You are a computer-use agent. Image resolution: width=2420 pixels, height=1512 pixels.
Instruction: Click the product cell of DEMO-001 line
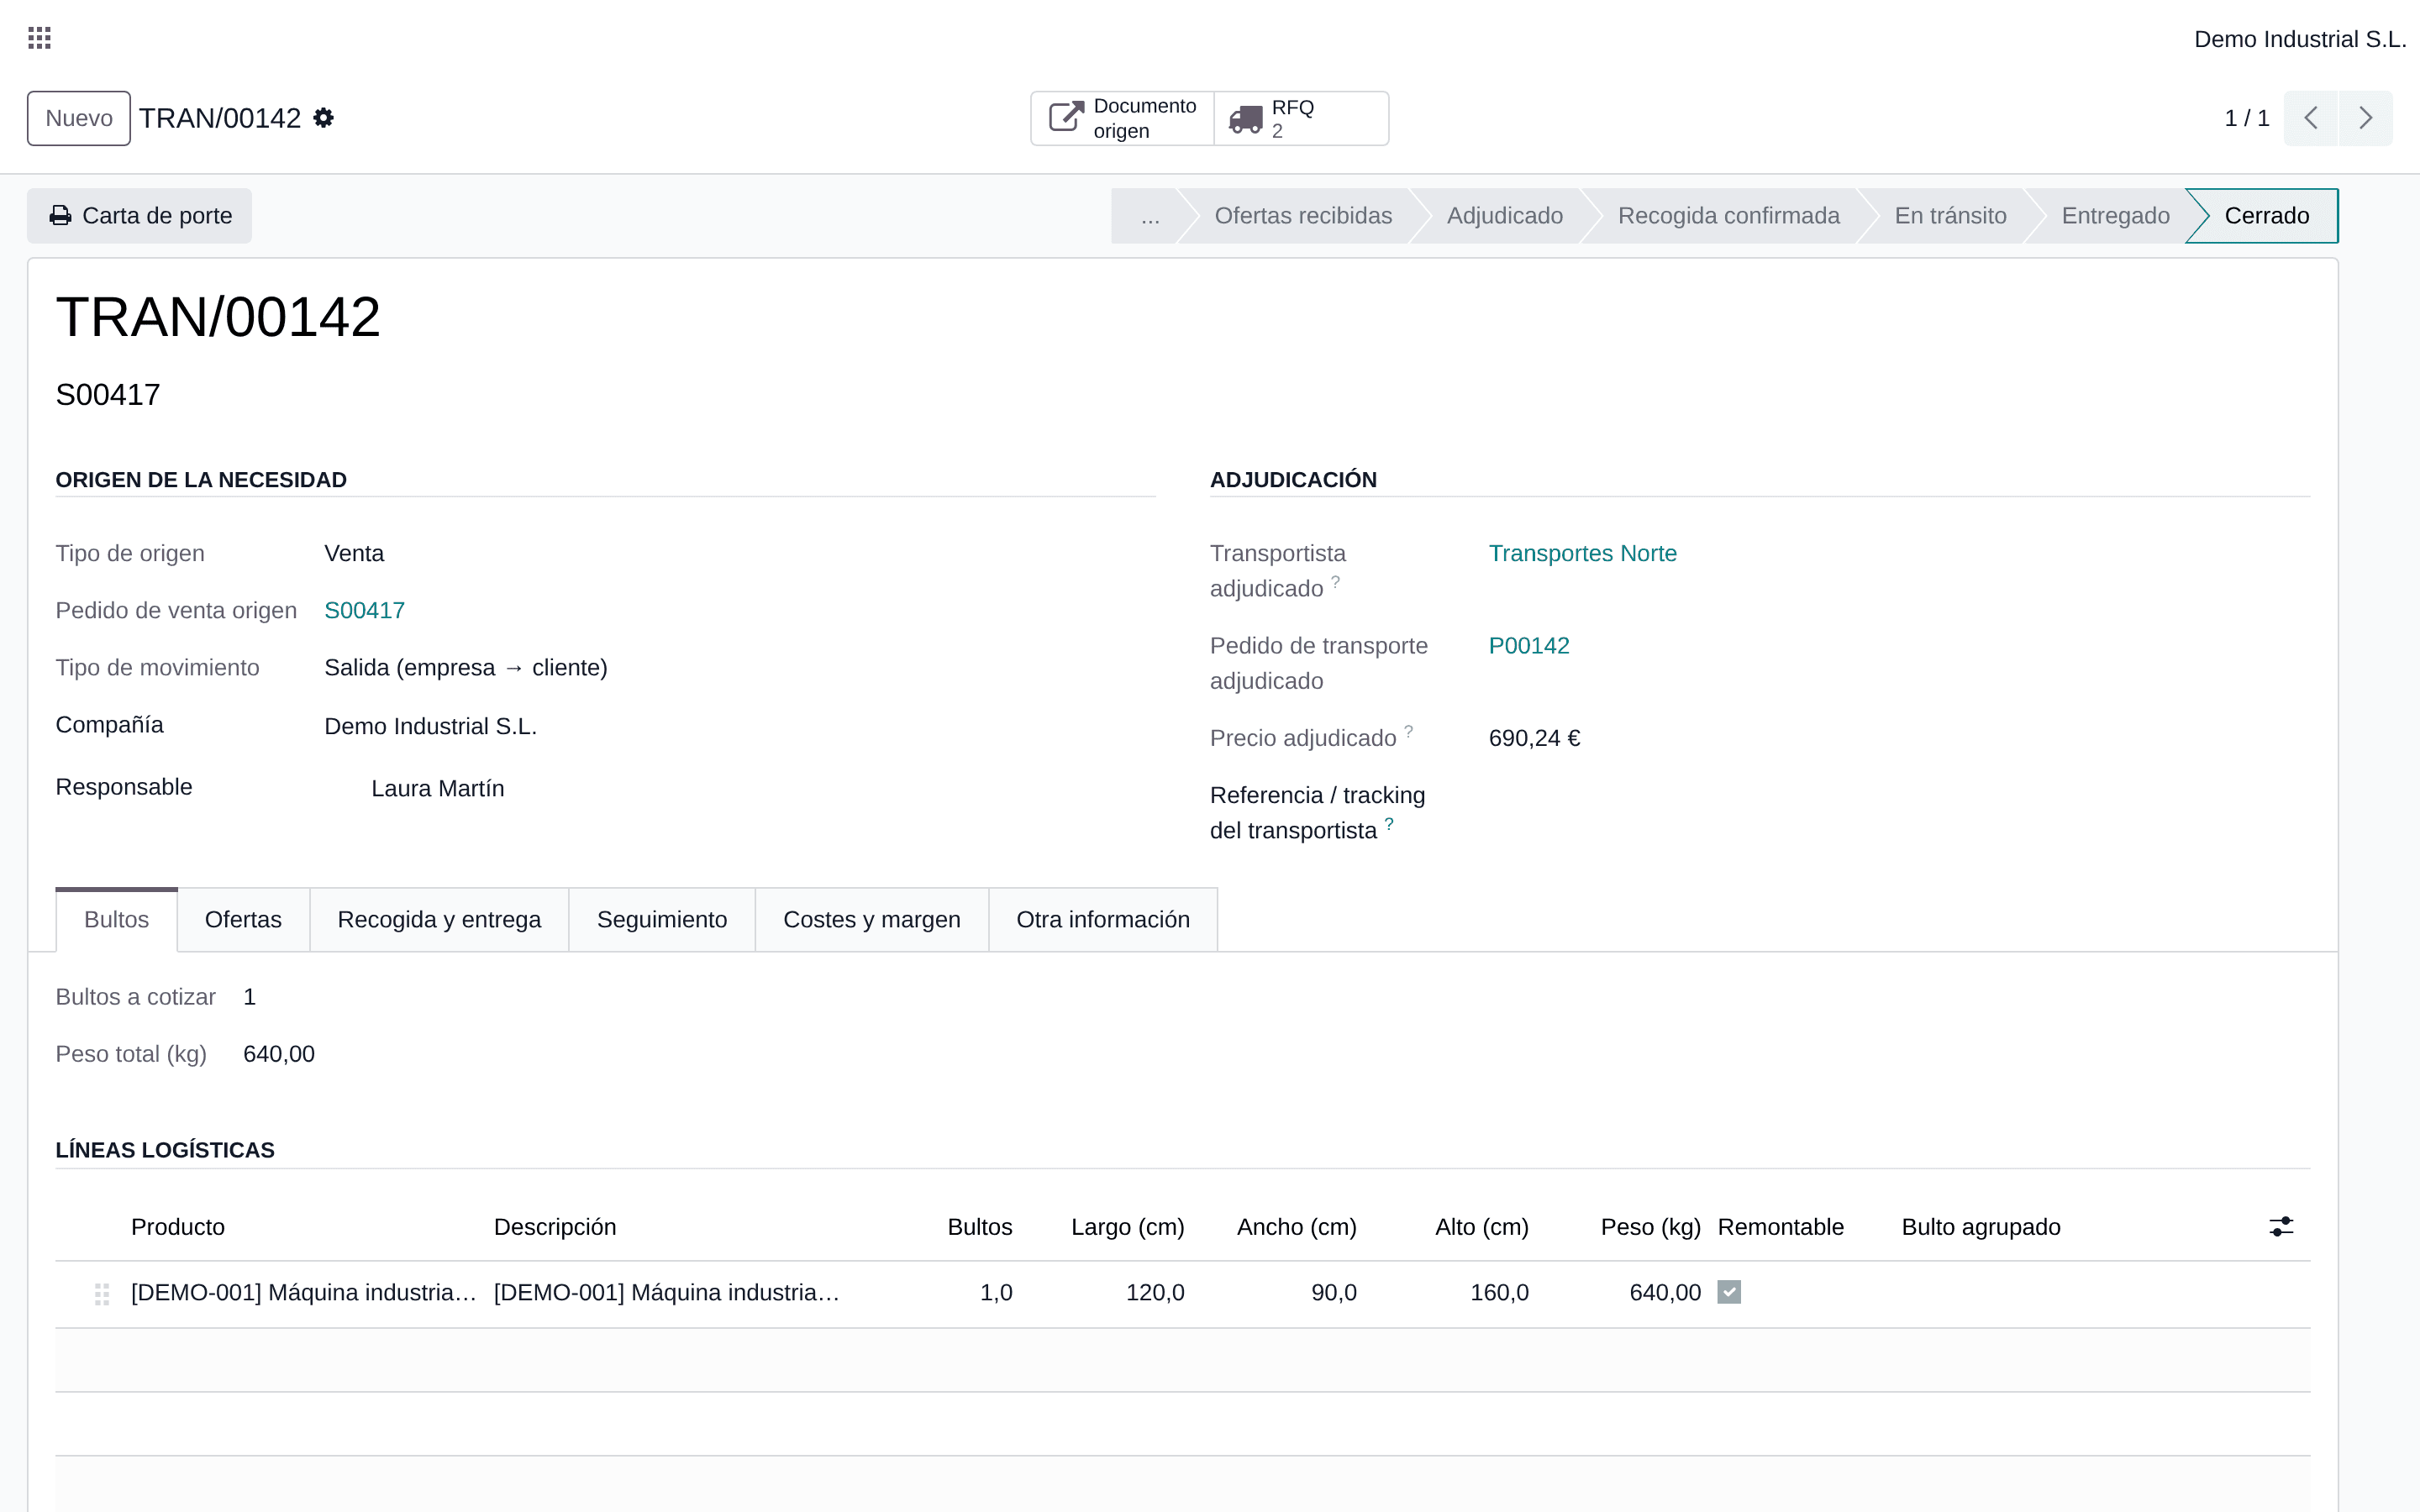pyautogui.click(x=304, y=1292)
